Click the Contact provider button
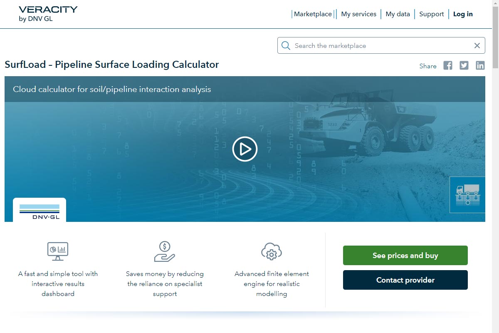The width and height of the screenshot is (499, 333). pyautogui.click(x=405, y=280)
